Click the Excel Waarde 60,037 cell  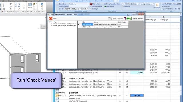click(123, 25)
